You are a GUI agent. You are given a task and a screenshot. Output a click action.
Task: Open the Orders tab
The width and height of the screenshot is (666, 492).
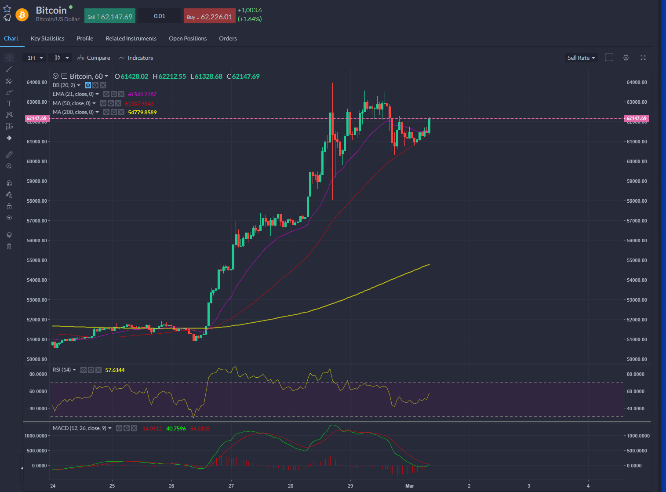coord(228,39)
